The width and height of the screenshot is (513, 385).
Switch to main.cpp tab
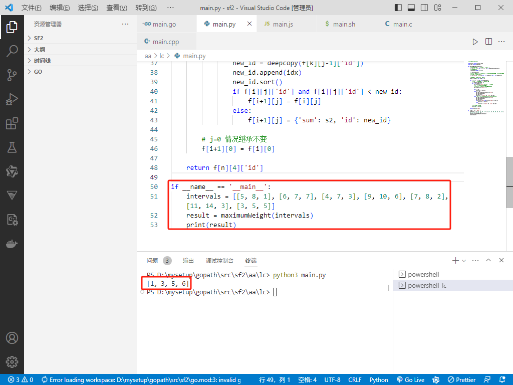point(166,42)
